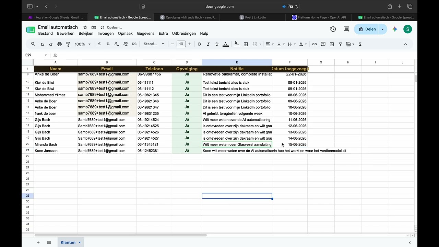The width and height of the screenshot is (439, 247).
Task: Star the Email automatisch document
Action: (x=85, y=27)
